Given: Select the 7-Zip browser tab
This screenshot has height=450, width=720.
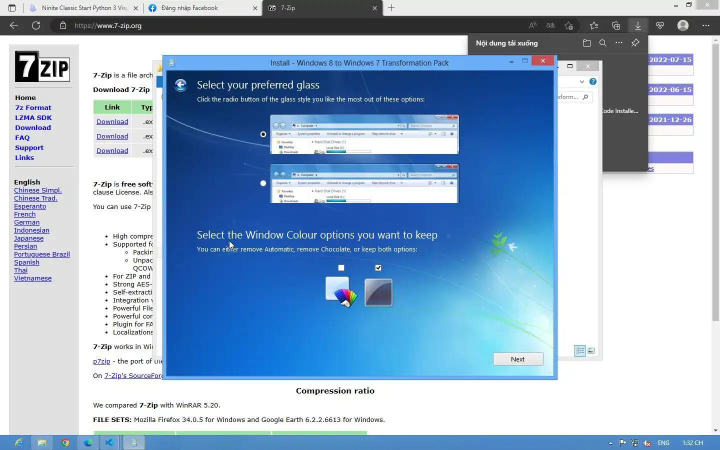Looking at the screenshot, I should [x=323, y=8].
